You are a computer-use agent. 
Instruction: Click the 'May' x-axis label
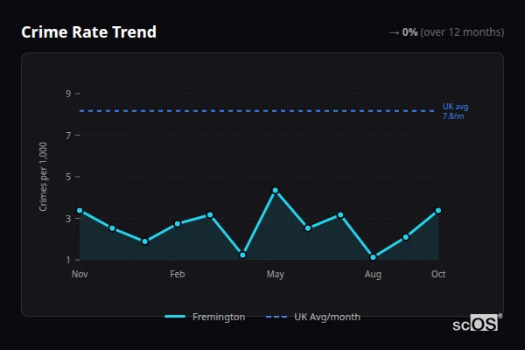coord(276,274)
